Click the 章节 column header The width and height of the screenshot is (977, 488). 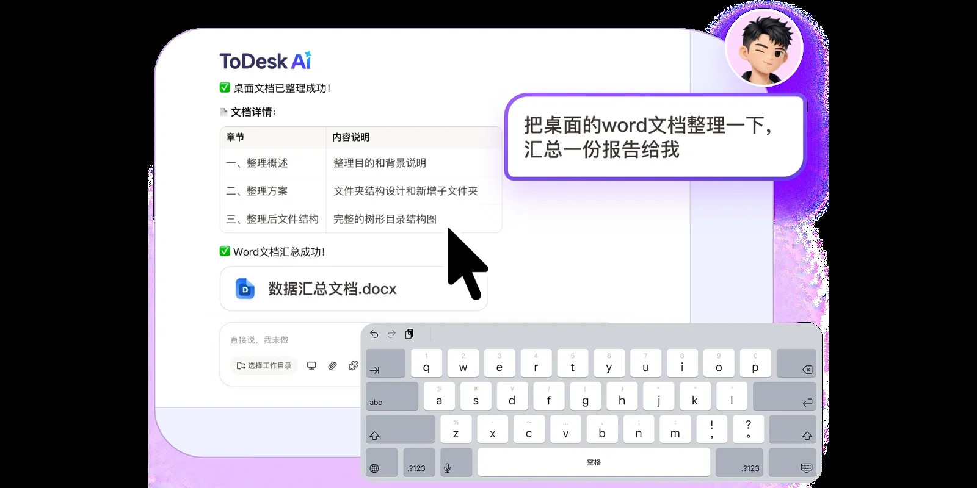273,137
